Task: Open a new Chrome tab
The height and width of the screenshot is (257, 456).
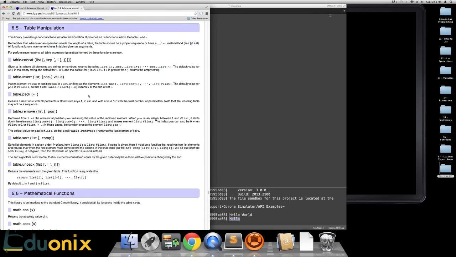Action: click(88, 8)
